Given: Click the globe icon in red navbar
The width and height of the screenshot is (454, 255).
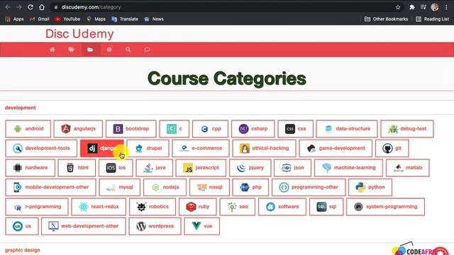Looking at the screenshot, I should (x=109, y=50).
